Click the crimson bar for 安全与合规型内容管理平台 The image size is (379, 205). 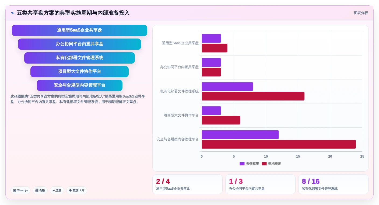click(x=279, y=144)
